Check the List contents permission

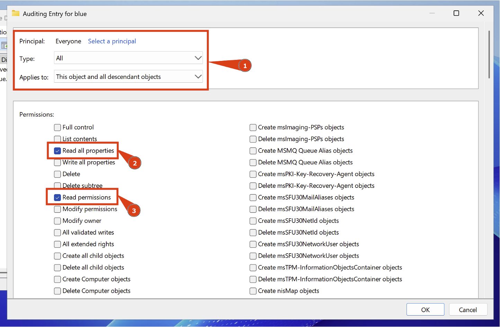57,139
